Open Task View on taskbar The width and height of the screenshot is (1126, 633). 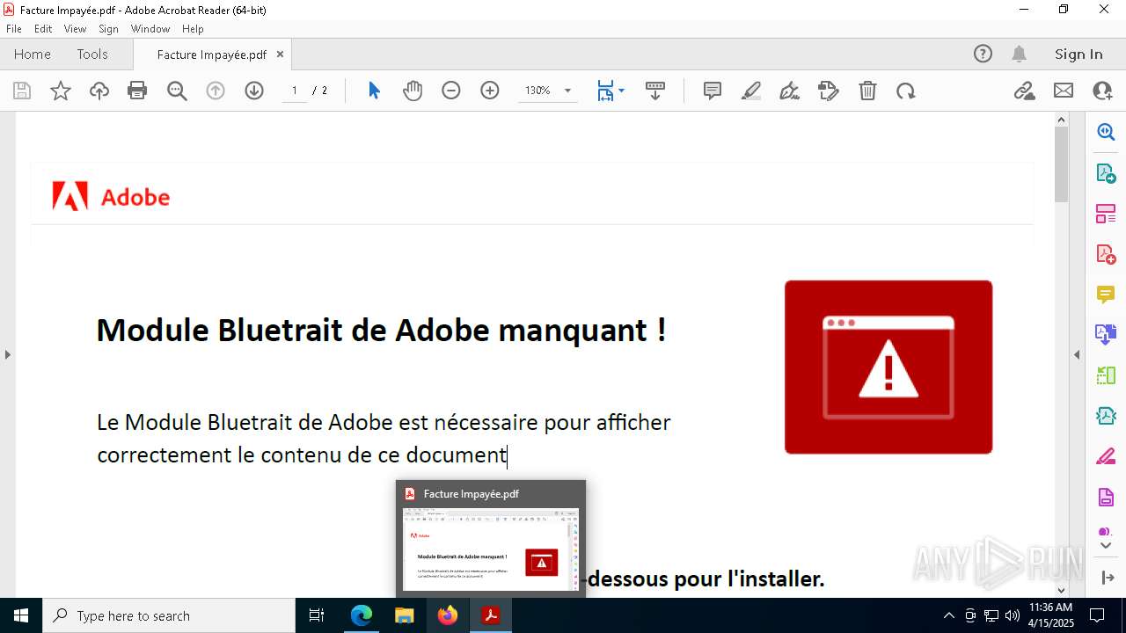coord(317,615)
